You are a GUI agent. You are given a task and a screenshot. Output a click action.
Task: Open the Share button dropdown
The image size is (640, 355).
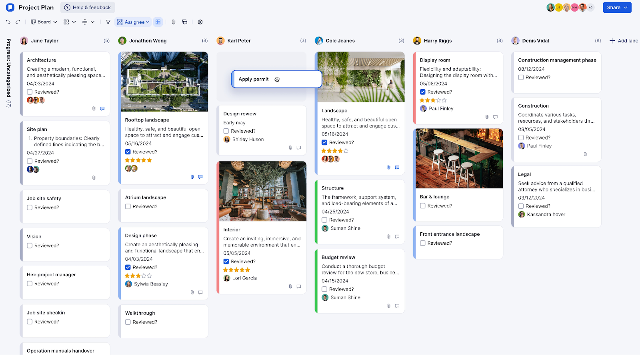pyautogui.click(x=617, y=8)
